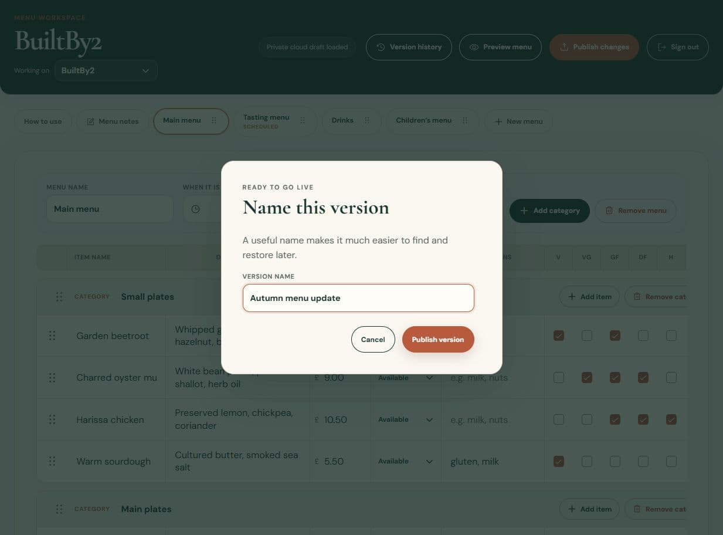Open the How to use tab
This screenshot has height=535, width=723.
[x=43, y=121]
